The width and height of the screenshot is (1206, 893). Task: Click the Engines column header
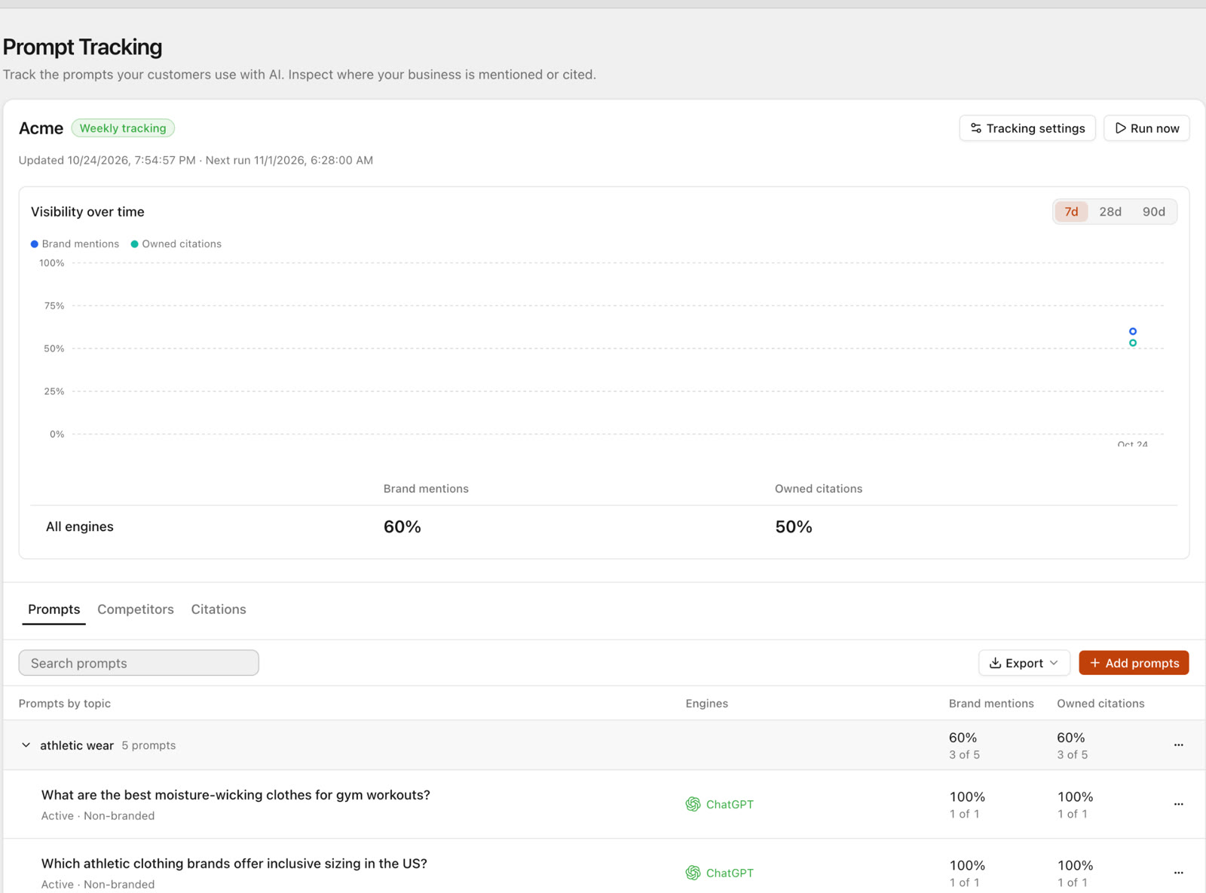[x=706, y=704]
